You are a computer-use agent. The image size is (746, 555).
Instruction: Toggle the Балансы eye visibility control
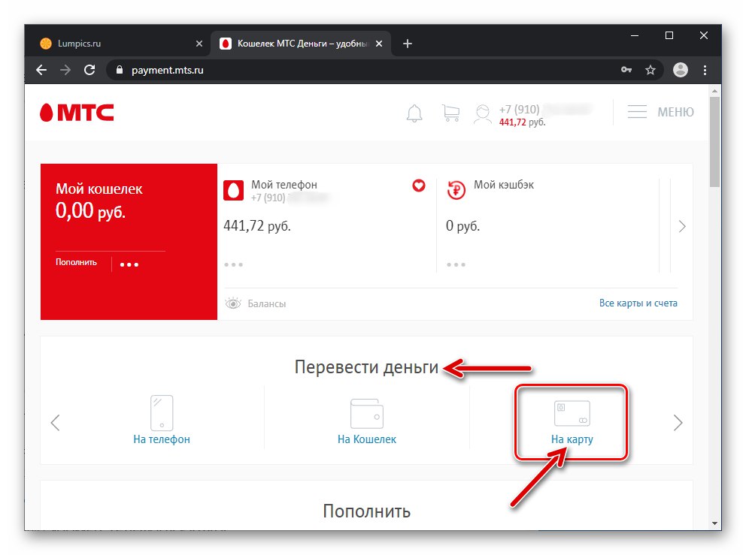pos(233,303)
